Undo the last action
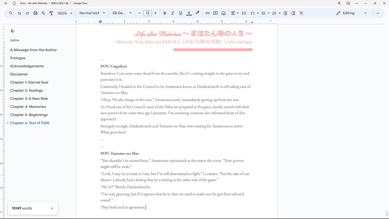This screenshot has height=219, width=389. pos(19,13)
